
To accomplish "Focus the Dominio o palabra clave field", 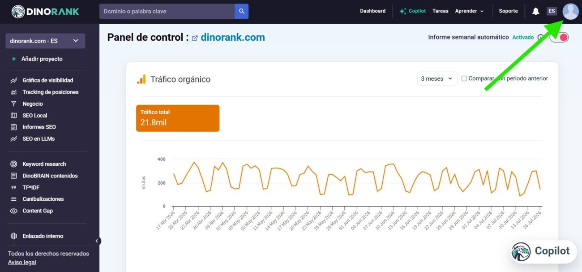I will point(167,11).
